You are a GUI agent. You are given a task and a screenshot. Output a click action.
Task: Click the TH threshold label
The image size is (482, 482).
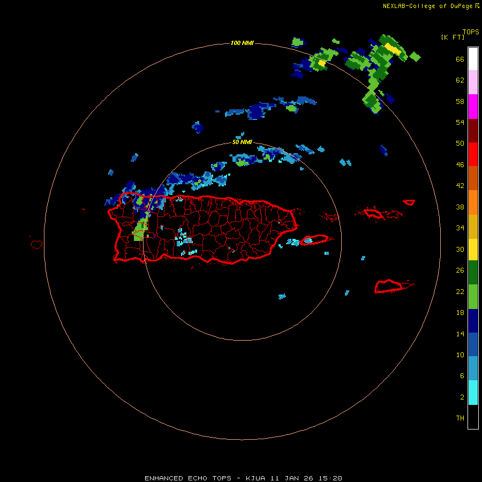[460, 418]
